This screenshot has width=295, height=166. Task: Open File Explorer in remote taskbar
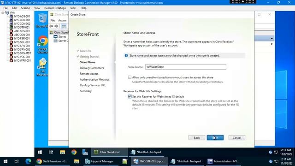(63, 152)
